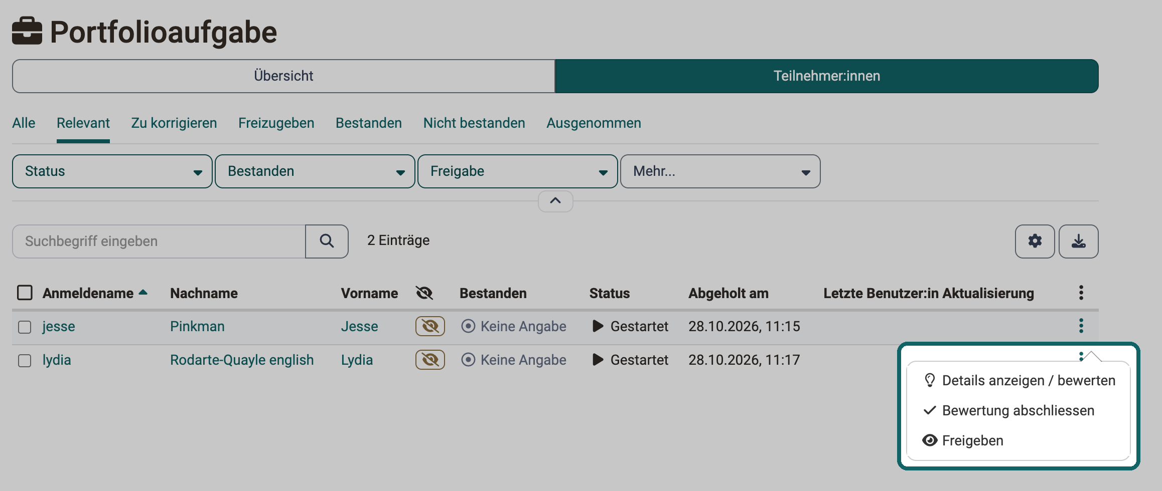This screenshot has height=491, width=1162.
Task: Click the search magnifier button
Action: 327,241
